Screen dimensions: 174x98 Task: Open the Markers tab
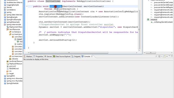click(x=28, y=56)
